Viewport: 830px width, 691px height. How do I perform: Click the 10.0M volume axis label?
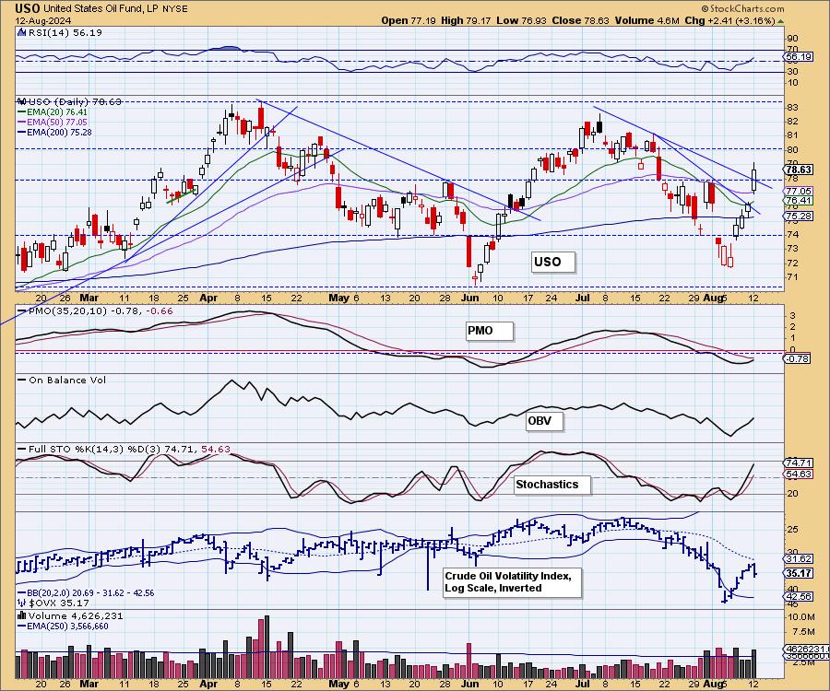(x=801, y=617)
